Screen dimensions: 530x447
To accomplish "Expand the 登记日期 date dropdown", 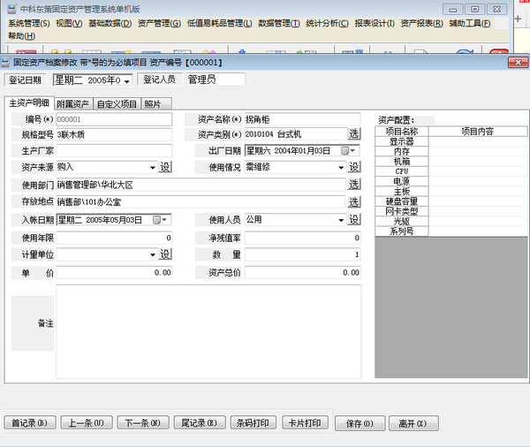I will pyautogui.click(x=126, y=81).
